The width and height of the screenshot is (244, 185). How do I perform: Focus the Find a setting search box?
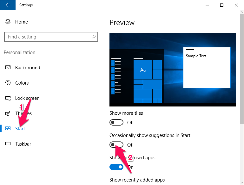pos(48,37)
